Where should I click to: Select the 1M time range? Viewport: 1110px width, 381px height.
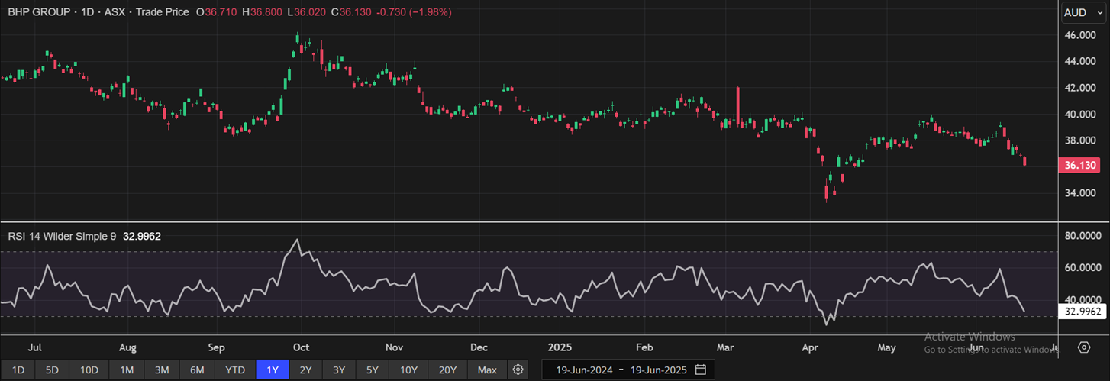127,370
